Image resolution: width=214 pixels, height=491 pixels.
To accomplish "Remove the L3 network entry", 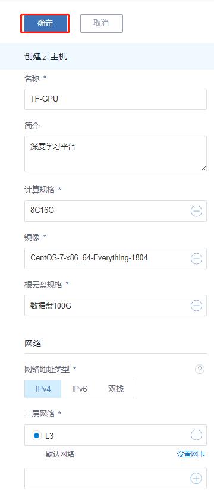I will click(196, 435).
